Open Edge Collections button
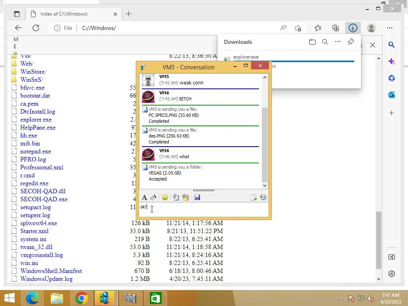This screenshot has height=306, width=408. (335, 28)
